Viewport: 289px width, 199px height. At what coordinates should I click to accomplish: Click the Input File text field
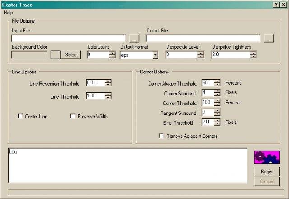(x=68, y=38)
